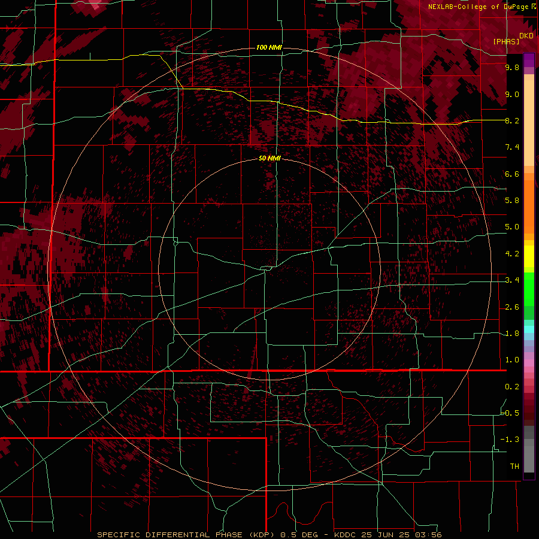Click the [PHAS] scale label
539x539 pixels.
pyautogui.click(x=506, y=41)
